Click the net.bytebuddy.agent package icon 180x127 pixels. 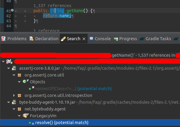coord(20,109)
